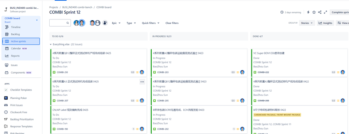Launch the Planning Poker app
The image size is (349, 134).
19,98
